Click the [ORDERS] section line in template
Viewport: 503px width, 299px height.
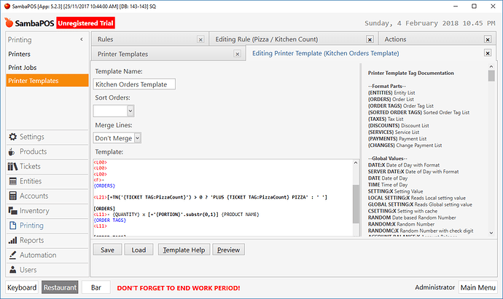click(104, 209)
